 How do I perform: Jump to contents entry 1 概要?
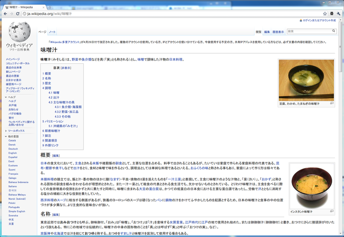click(x=47, y=73)
